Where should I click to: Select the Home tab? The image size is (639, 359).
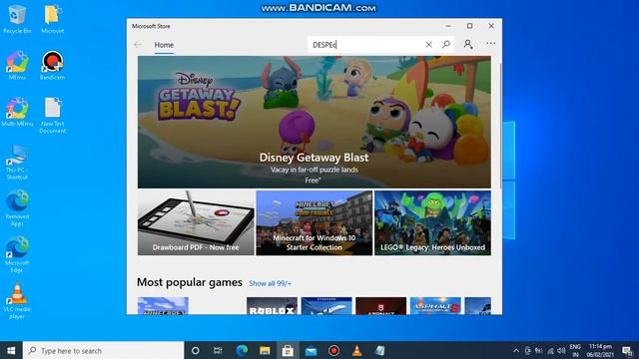tap(164, 45)
